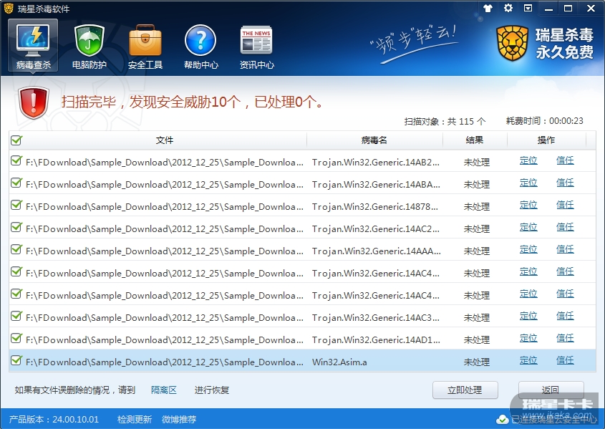
Task: Open the 电脑防护 shield umbrella tab
Action: [89, 47]
